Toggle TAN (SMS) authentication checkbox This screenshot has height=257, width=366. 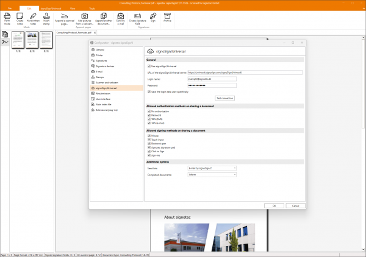pos(149,119)
